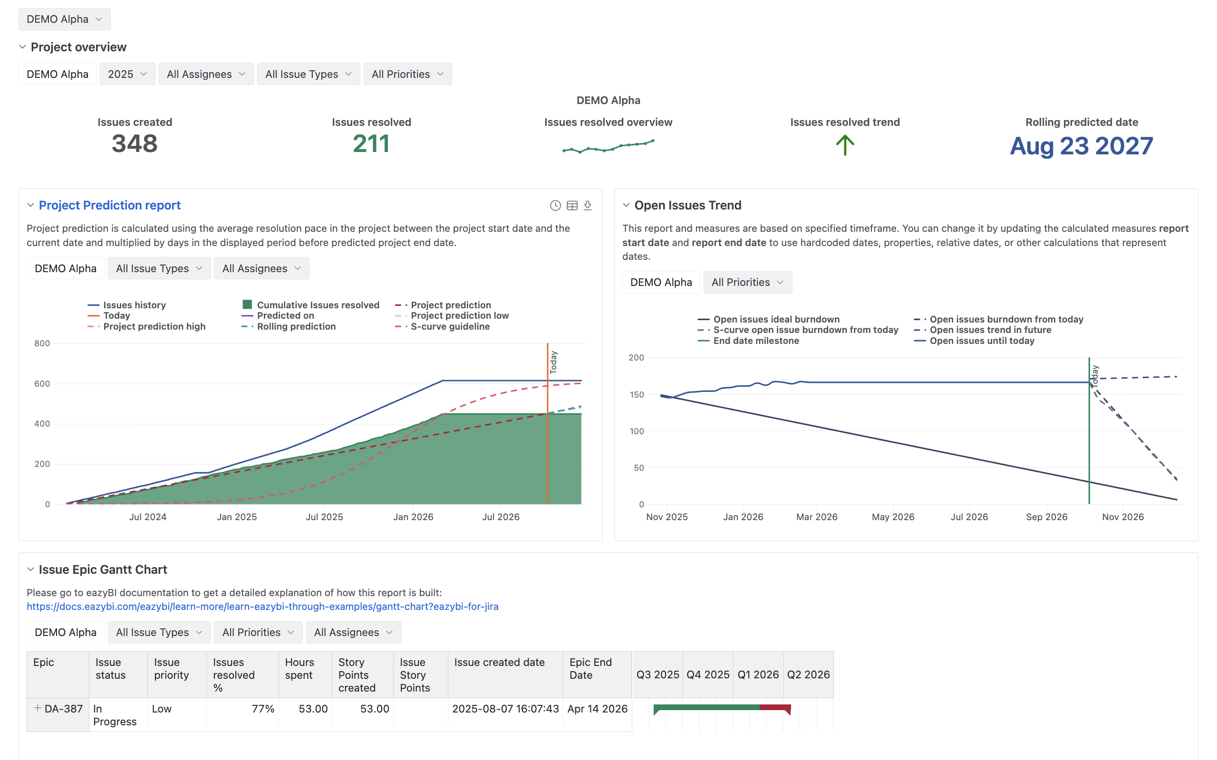Click the Issues resolved overview sparkline
1217x760 pixels.
click(608, 146)
